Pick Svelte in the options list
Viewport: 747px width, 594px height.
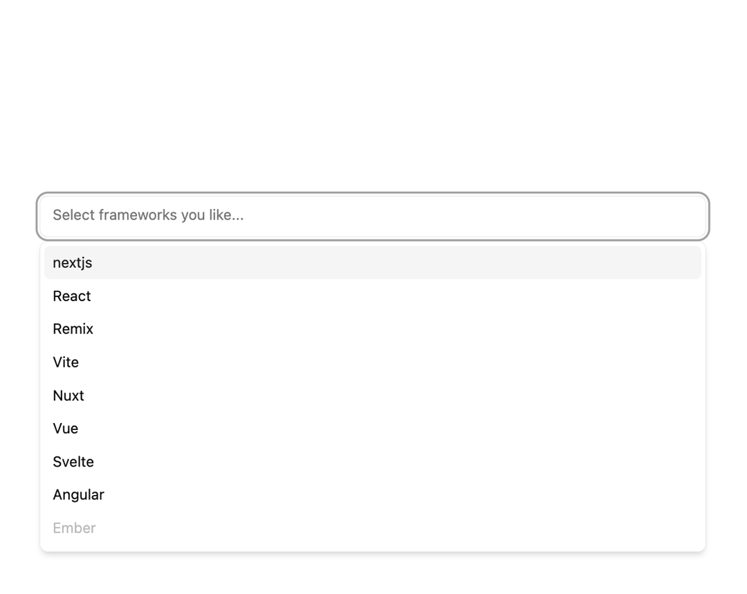point(373,462)
